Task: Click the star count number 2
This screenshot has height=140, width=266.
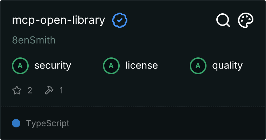Action: [x=30, y=90]
